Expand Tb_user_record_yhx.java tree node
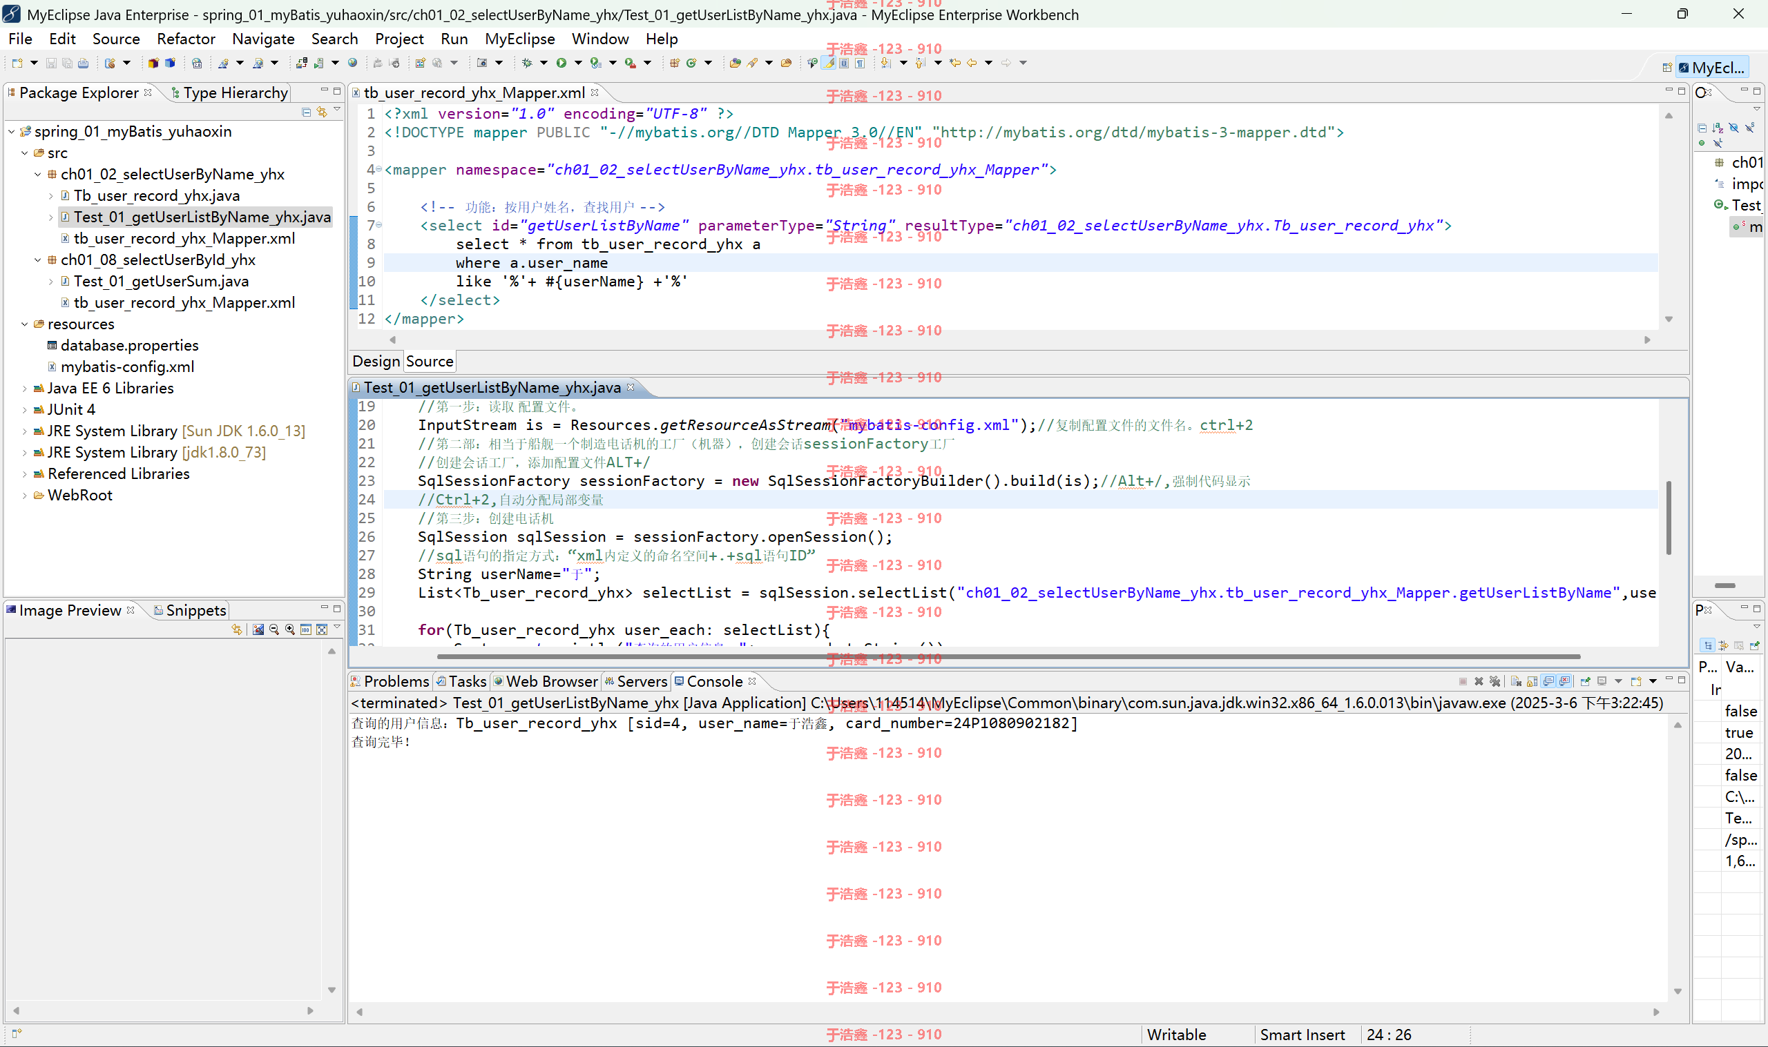Image resolution: width=1768 pixels, height=1047 pixels. point(51,195)
